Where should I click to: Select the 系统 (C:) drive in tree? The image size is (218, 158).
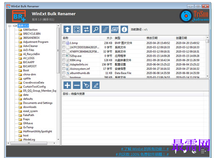coord(23,26)
